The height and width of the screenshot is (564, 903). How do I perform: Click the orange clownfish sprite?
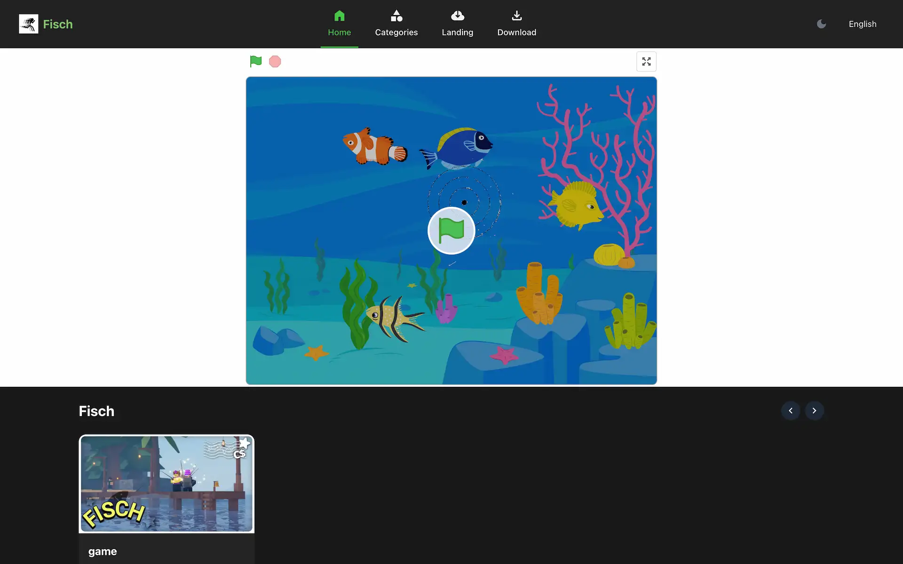[x=375, y=146]
